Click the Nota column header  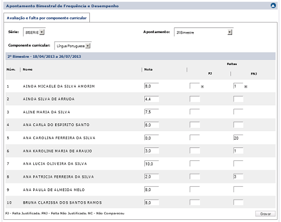click(x=148, y=70)
